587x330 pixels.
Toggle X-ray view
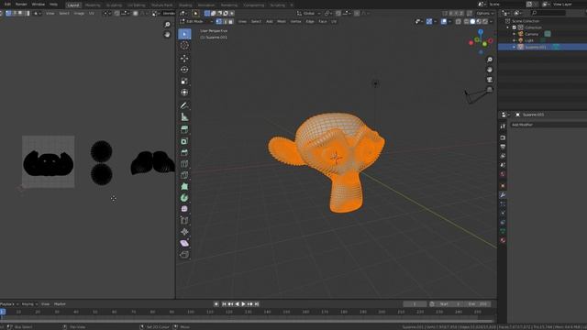click(459, 22)
